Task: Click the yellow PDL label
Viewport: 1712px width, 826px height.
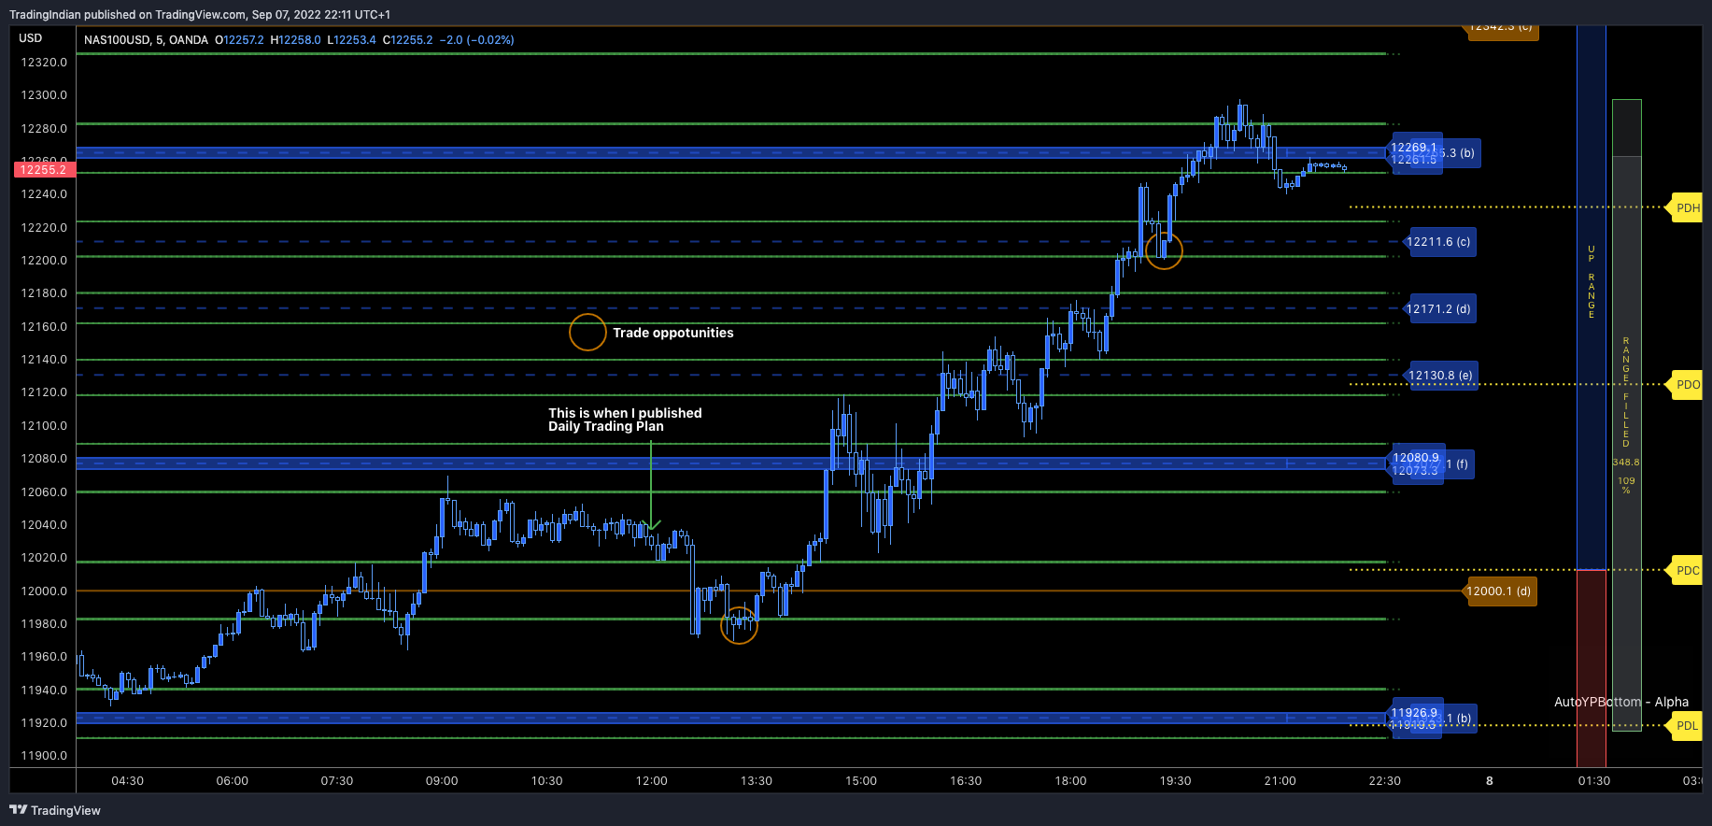Action: 1687,726
